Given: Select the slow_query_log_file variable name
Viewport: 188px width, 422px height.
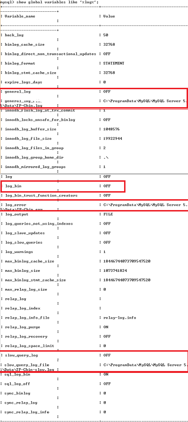Looking at the screenshot, I should click(x=27, y=365).
